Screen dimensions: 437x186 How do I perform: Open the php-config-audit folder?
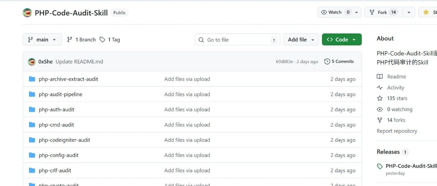click(x=58, y=155)
